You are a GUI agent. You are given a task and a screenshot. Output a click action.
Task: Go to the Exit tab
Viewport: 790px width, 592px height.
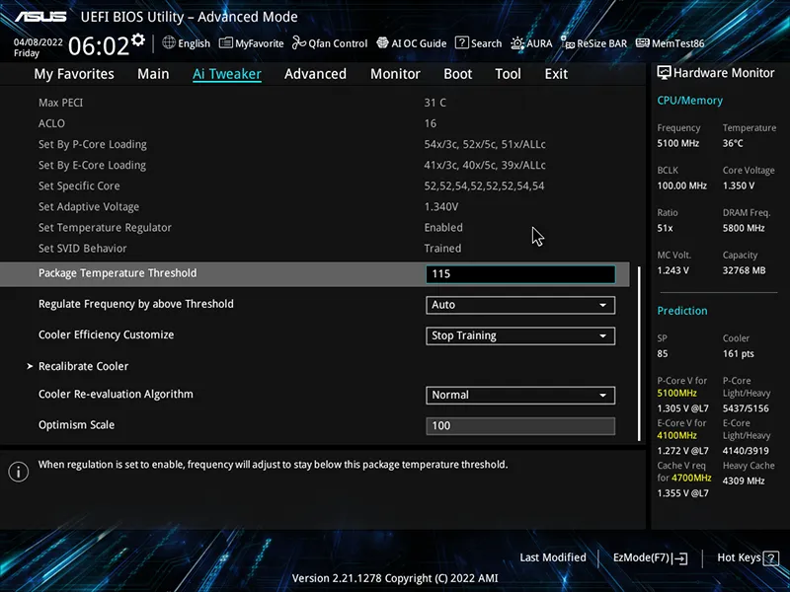[556, 74]
